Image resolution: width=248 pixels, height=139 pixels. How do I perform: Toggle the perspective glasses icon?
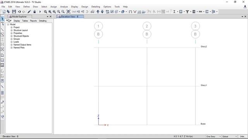click(x=92, y=12)
